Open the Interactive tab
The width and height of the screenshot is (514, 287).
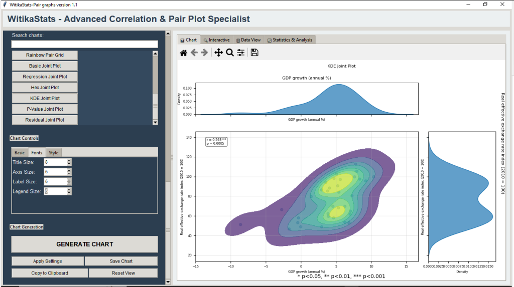coord(217,40)
